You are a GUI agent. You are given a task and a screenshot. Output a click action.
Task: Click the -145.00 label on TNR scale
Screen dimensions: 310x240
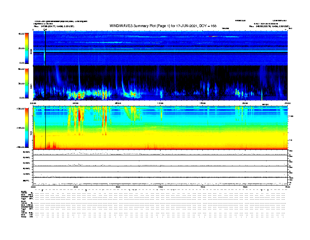tap(21, 128)
